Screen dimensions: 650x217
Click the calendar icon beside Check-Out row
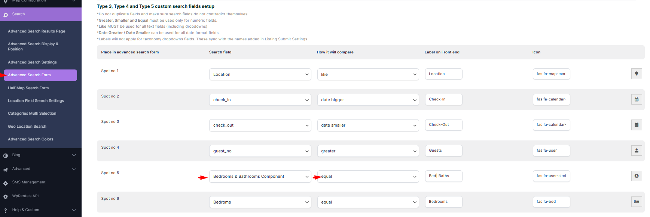pos(636,125)
